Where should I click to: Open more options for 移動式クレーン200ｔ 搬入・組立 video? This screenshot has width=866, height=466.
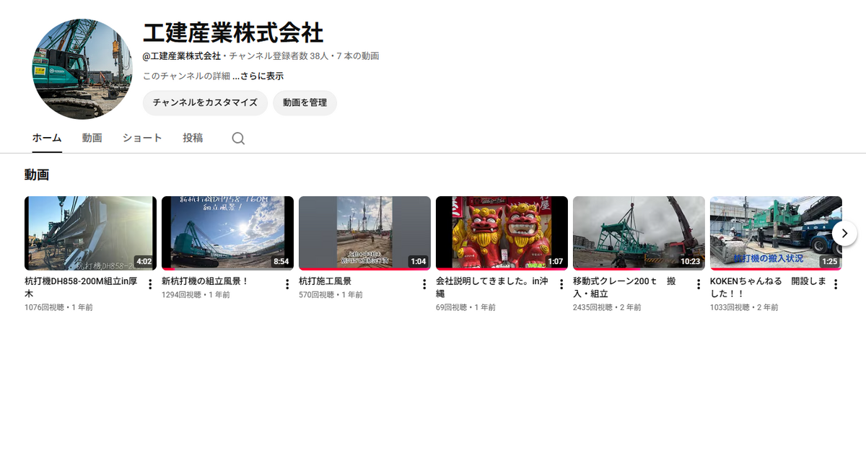pyautogui.click(x=699, y=284)
